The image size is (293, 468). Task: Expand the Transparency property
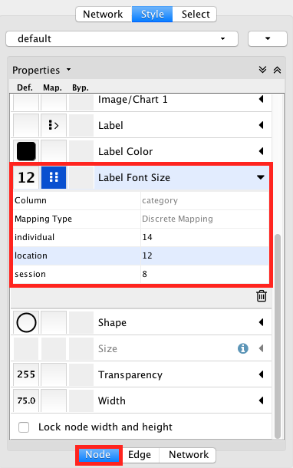pos(261,374)
